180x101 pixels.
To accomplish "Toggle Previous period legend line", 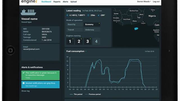I will click(x=93, y=94).
